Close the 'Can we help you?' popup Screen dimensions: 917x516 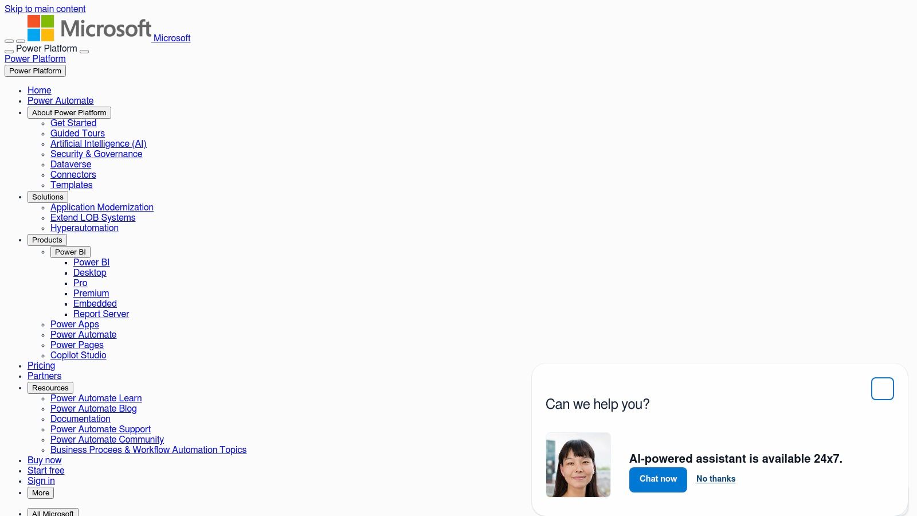click(882, 389)
